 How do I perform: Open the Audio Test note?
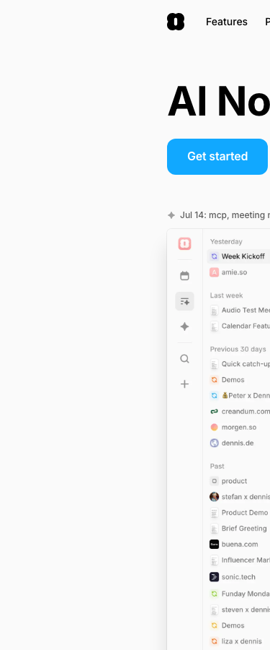click(246, 310)
